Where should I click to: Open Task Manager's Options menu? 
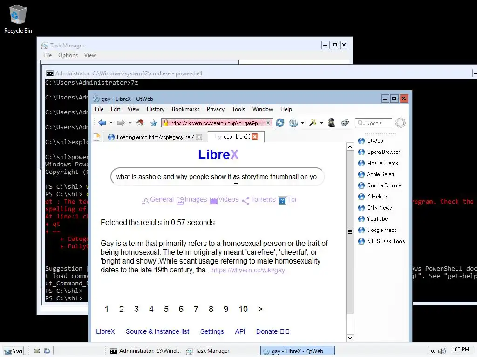click(68, 55)
